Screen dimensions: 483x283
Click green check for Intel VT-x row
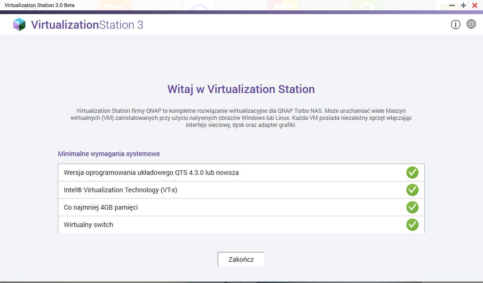click(x=412, y=190)
